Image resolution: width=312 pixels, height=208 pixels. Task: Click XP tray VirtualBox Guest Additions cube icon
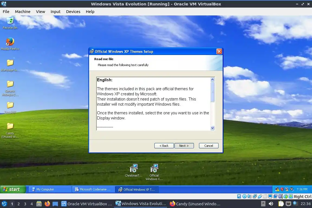tap(287, 189)
